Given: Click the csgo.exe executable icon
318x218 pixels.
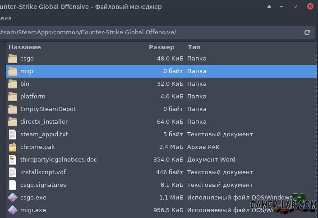Looking at the screenshot, I should 13,198.
